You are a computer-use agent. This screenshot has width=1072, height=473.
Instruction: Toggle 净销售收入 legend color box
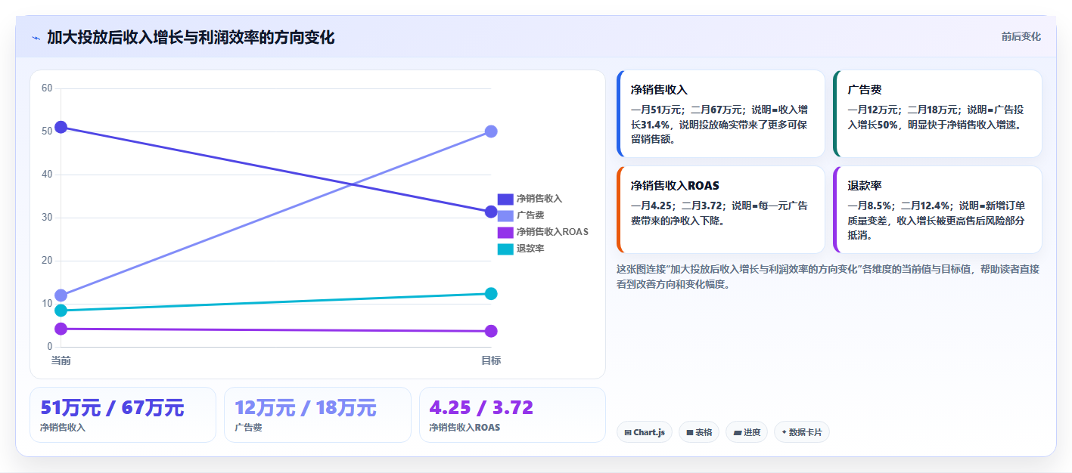[x=505, y=199]
